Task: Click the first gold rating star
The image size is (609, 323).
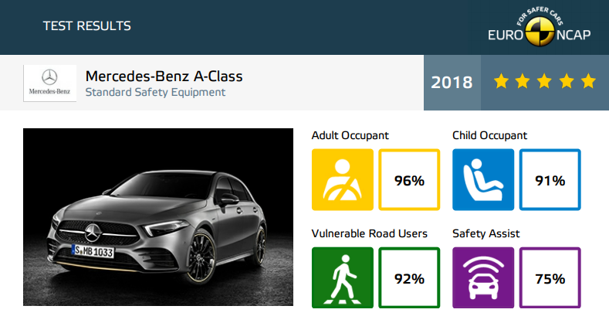Action: tap(501, 81)
